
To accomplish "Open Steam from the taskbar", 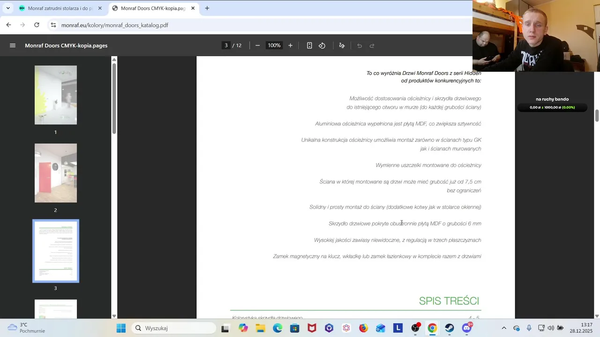I will [x=450, y=328].
